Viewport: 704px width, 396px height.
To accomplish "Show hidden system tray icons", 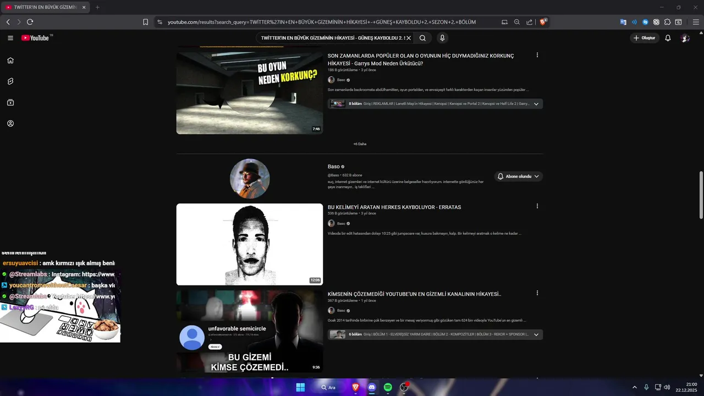I will click(x=634, y=387).
